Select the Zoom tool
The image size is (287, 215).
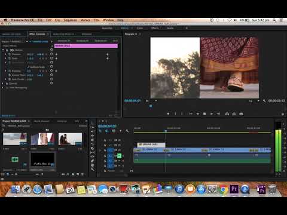point(93,169)
